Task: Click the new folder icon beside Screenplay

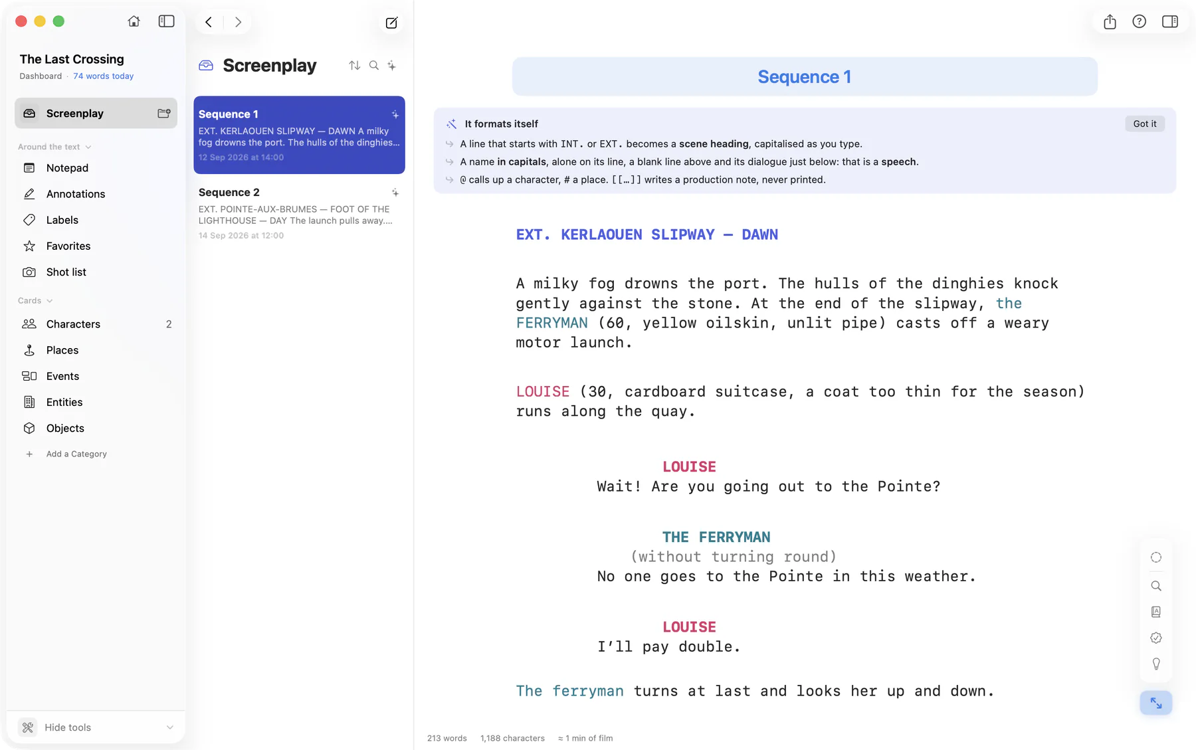Action: [164, 114]
